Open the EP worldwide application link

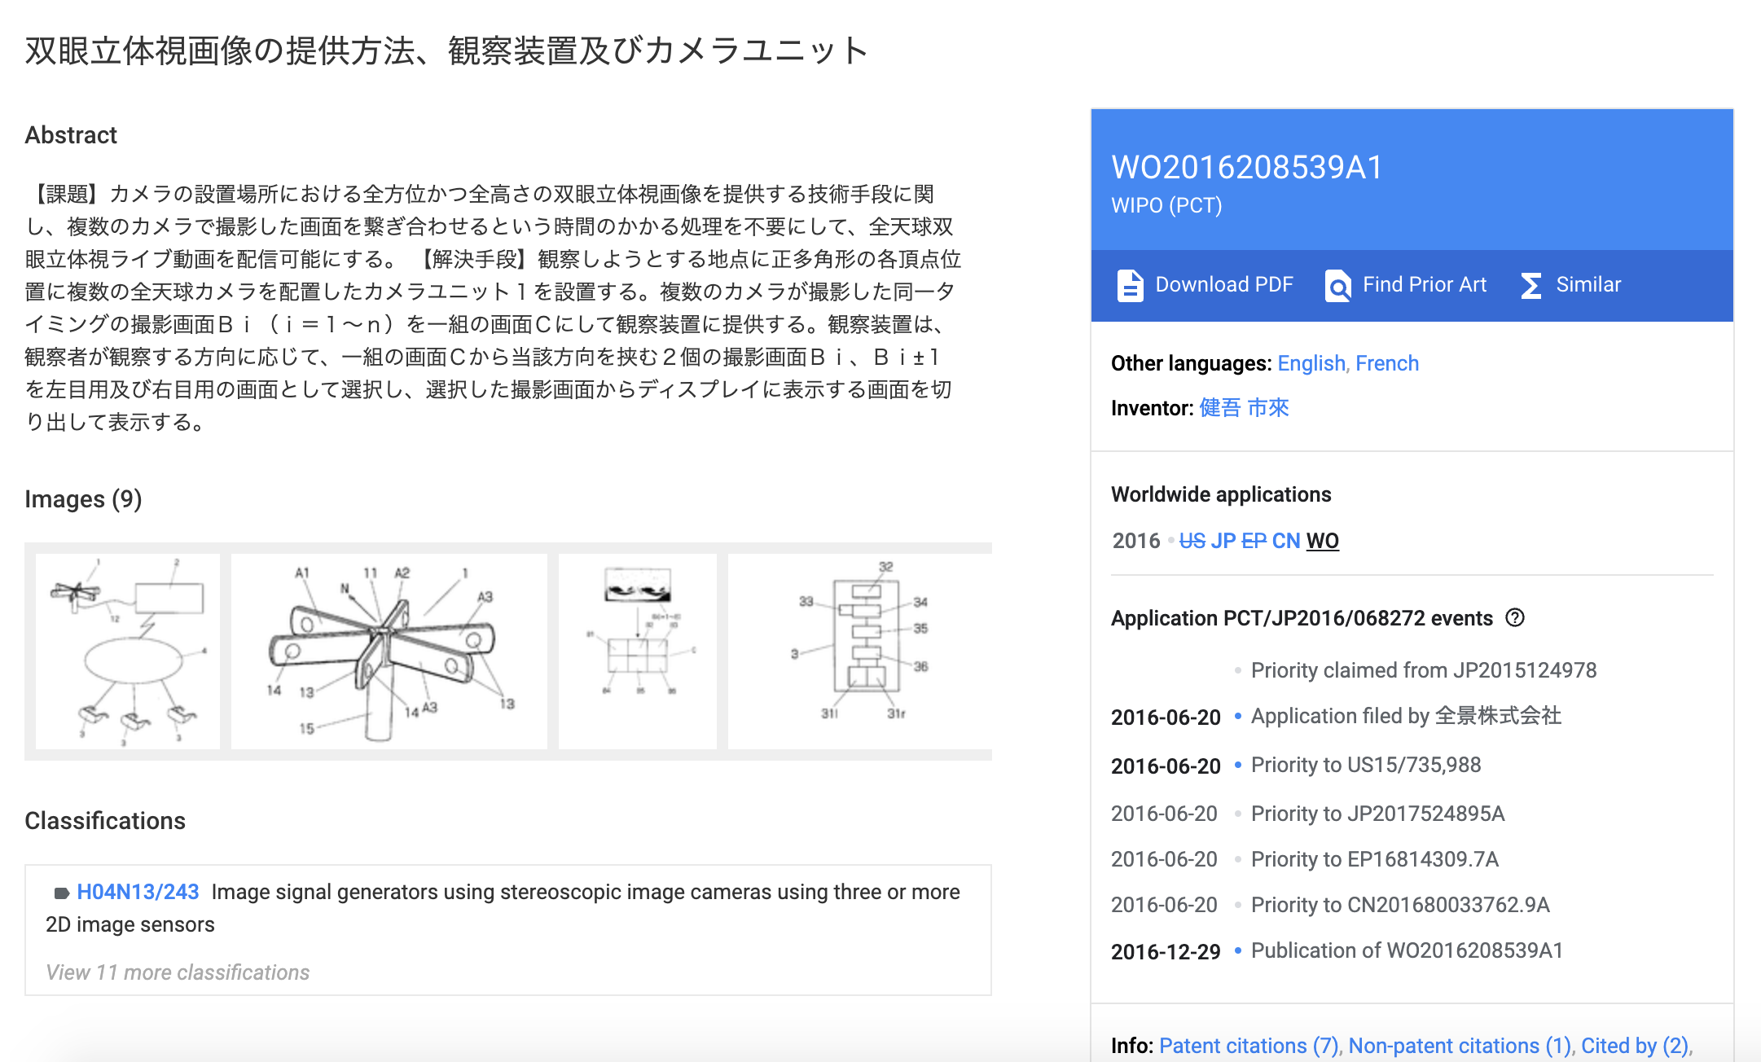coord(1254,541)
